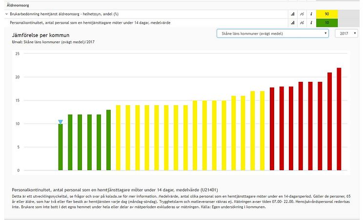Click the Jämförelse per kommun heading

pyautogui.click(x=41, y=36)
